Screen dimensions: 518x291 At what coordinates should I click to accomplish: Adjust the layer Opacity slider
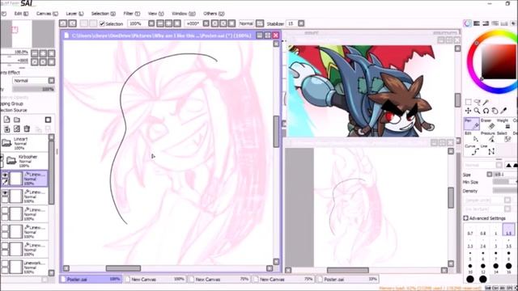[x=33, y=89]
